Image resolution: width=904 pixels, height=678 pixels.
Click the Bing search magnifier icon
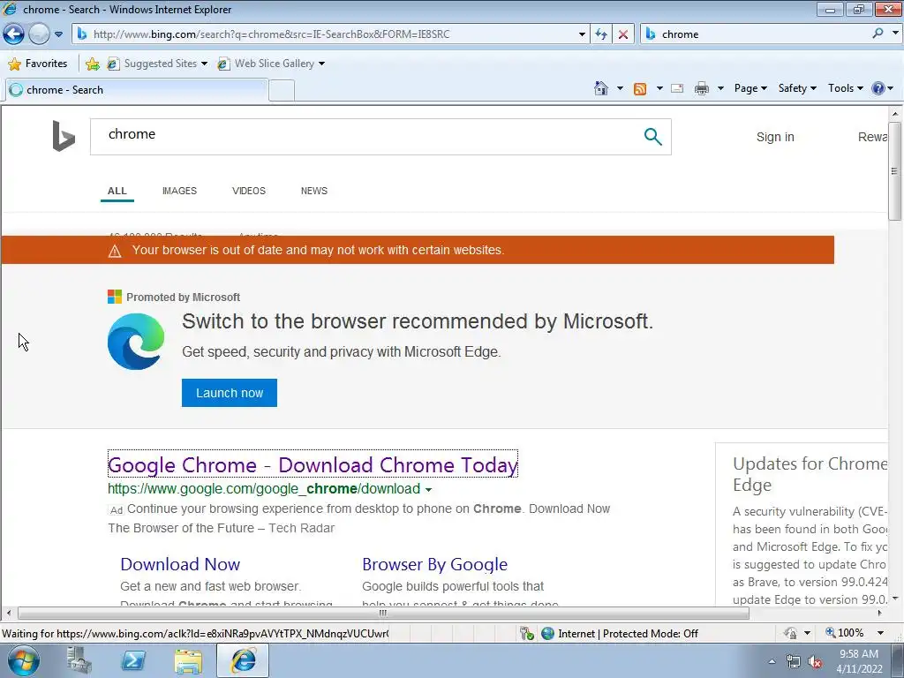(652, 137)
